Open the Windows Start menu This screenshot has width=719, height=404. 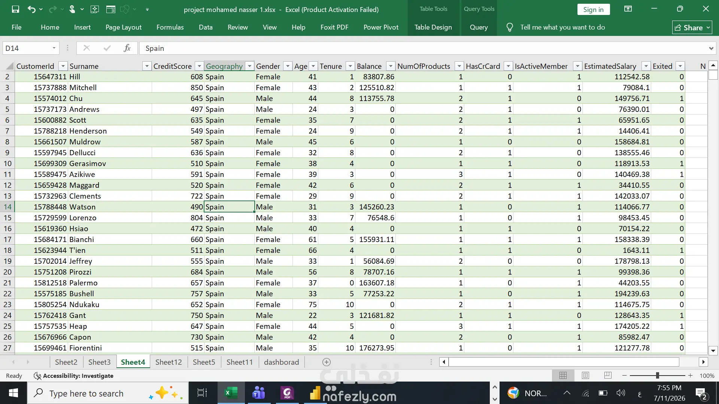click(x=13, y=393)
